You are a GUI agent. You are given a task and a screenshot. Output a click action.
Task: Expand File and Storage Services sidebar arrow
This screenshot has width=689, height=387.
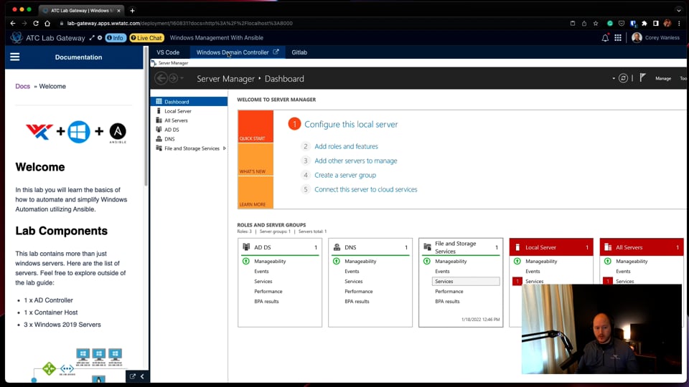click(x=225, y=148)
